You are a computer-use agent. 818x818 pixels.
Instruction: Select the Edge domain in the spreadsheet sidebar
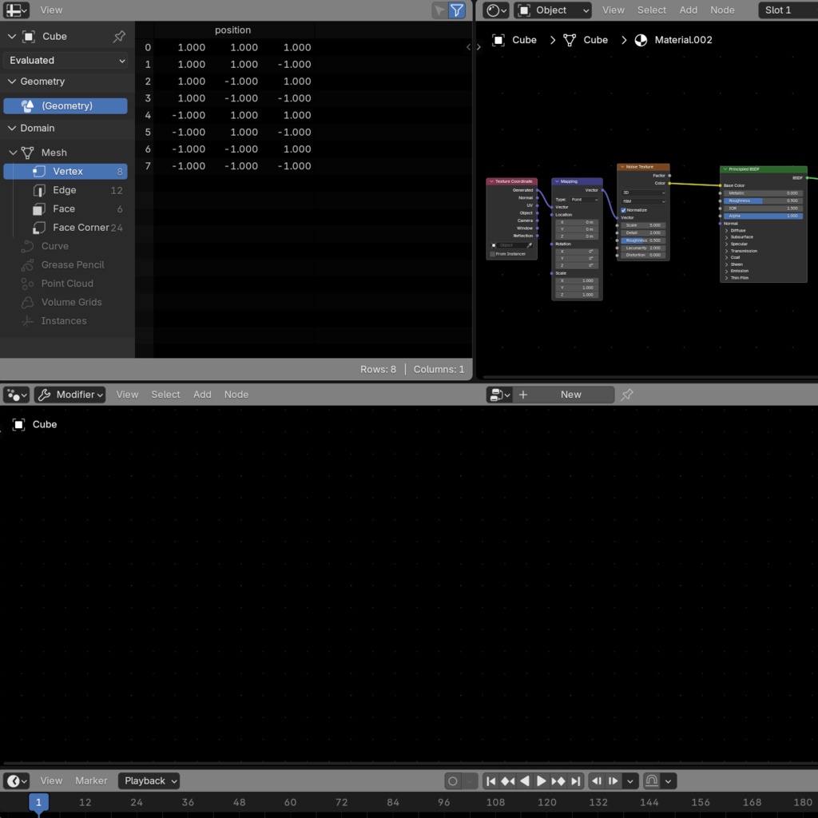pyautogui.click(x=64, y=190)
